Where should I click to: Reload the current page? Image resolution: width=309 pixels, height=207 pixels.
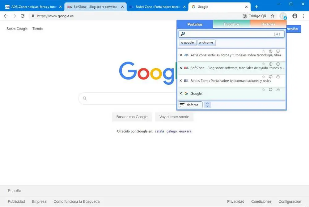click(x=23, y=16)
